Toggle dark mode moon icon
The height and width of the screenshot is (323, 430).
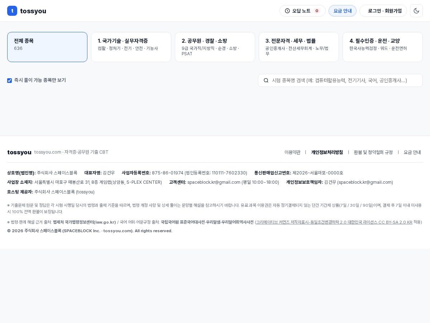416,11
